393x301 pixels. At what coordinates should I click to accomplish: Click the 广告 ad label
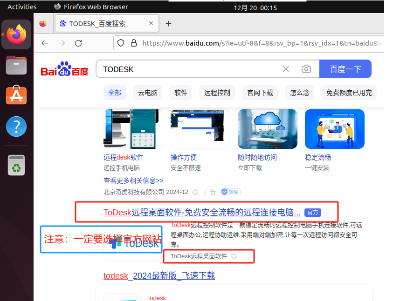pos(209,192)
